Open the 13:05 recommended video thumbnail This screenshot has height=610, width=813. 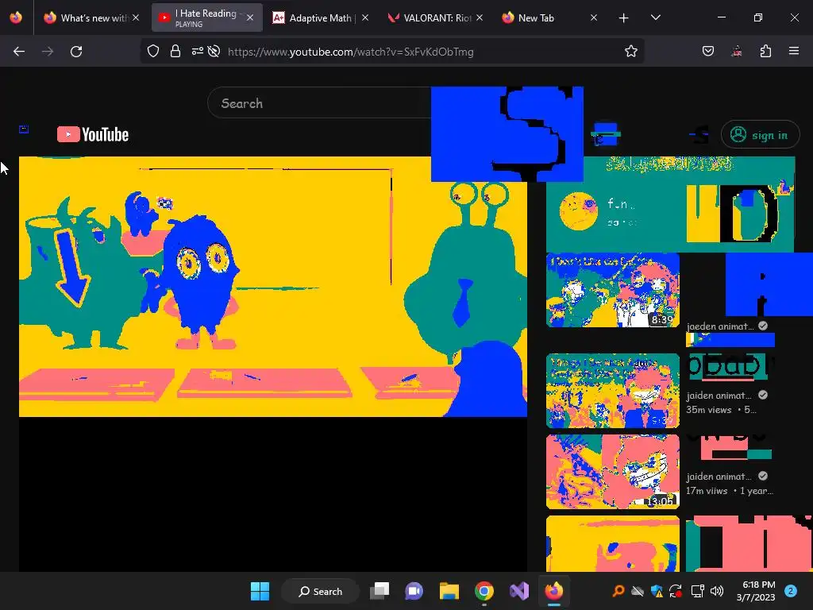[x=612, y=472]
